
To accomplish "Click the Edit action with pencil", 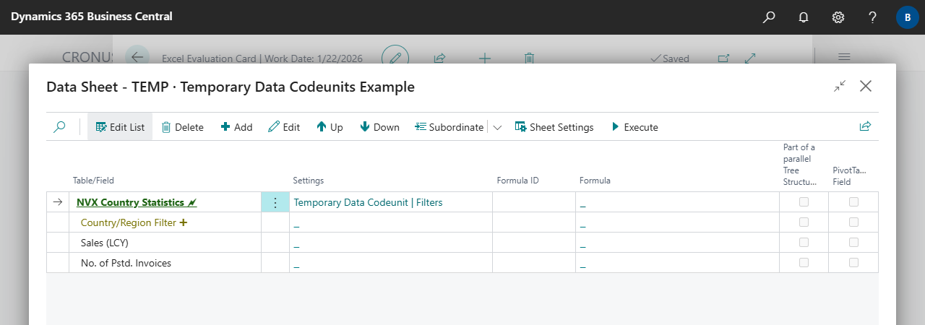I will click(x=284, y=127).
